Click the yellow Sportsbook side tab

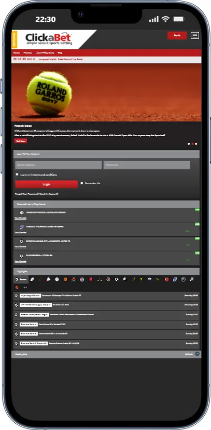point(15,39)
